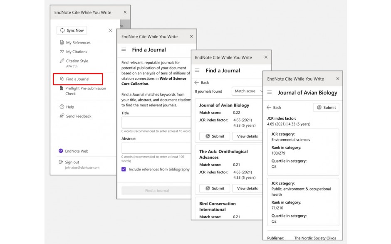Click Back above the 8 journals found list
The width and height of the screenshot is (391, 244).
pos(203,82)
